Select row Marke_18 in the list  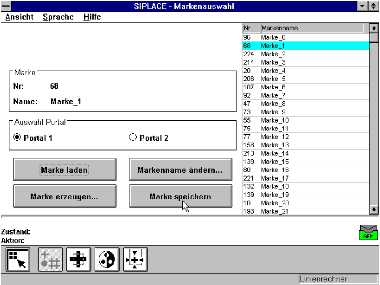(x=305, y=186)
